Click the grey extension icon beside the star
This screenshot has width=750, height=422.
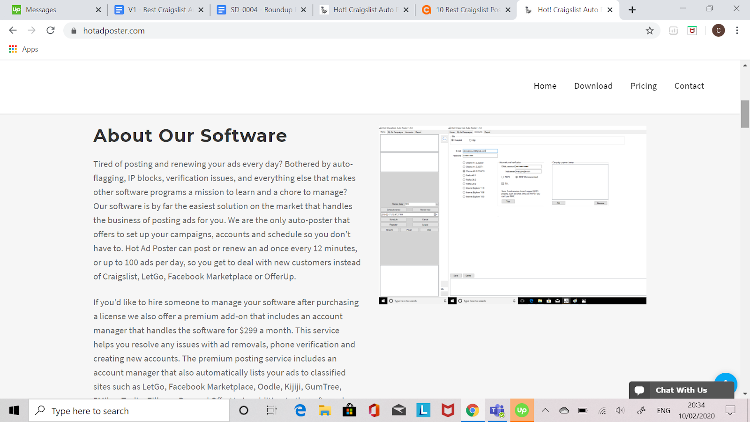[673, 30]
